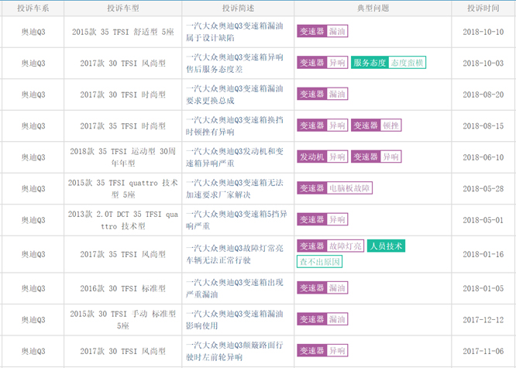Select model 2015款 35 TFSI quattro 技术型 5座
The height and width of the screenshot is (368, 516).
[122, 188]
